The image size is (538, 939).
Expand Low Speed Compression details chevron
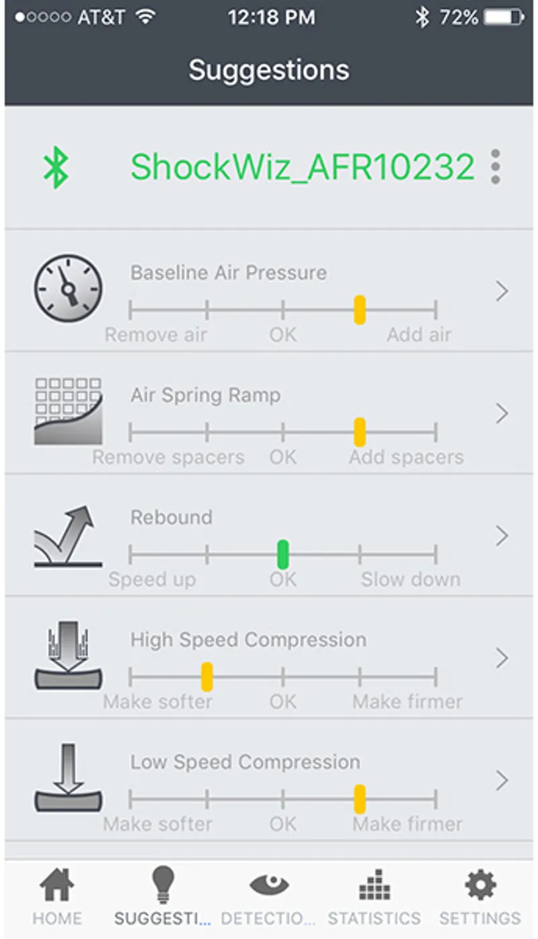[x=502, y=781]
